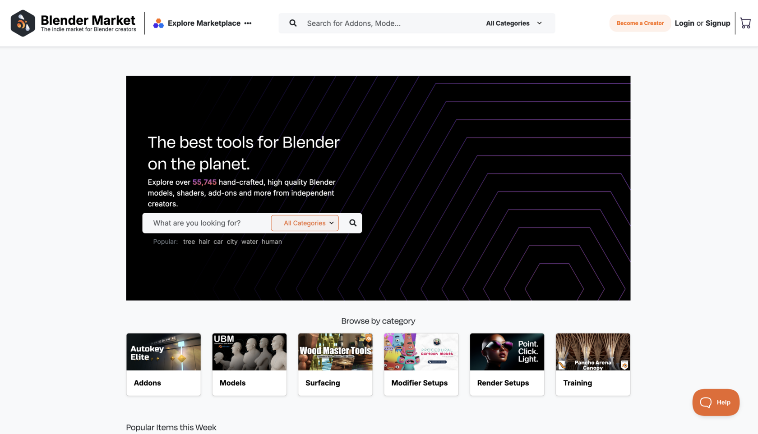This screenshot has height=434, width=758.
Task: Open the Wood Master Tools thumbnail
Action: tap(335, 352)
